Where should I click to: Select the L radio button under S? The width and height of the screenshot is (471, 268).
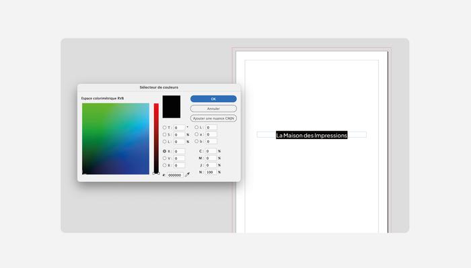coord(165,141)
